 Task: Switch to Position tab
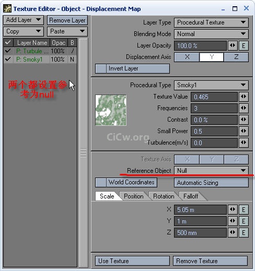coord(134,196)
